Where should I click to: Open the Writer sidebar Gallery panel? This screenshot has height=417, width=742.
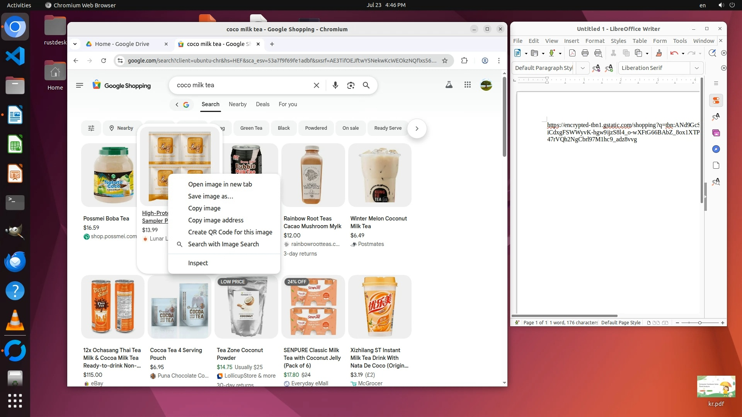coord(716,133)
